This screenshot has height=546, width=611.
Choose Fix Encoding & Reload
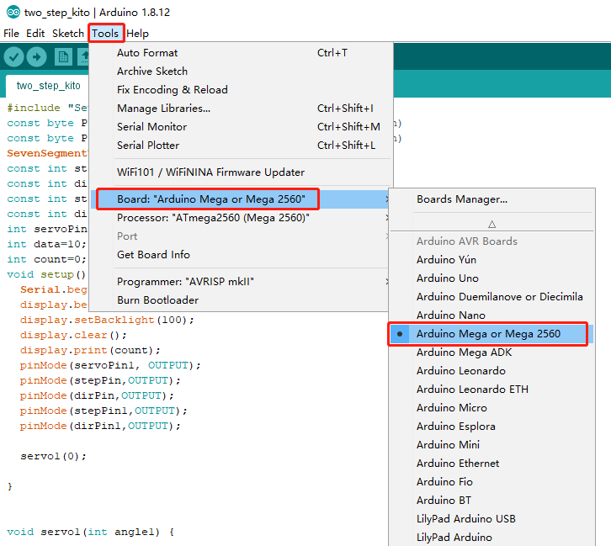242,90
